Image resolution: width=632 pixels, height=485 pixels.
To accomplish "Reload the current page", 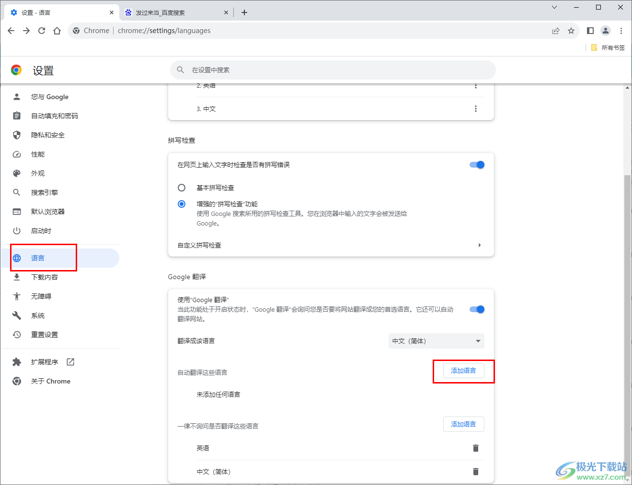I will point(42,31).
